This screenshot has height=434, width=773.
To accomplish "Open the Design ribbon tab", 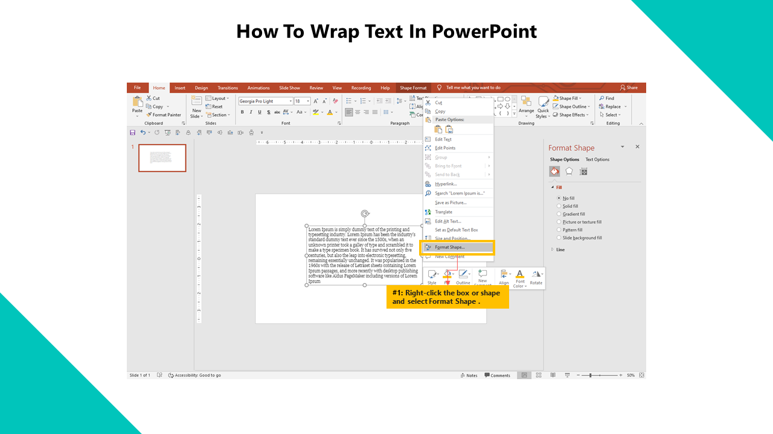I will 202,88.
